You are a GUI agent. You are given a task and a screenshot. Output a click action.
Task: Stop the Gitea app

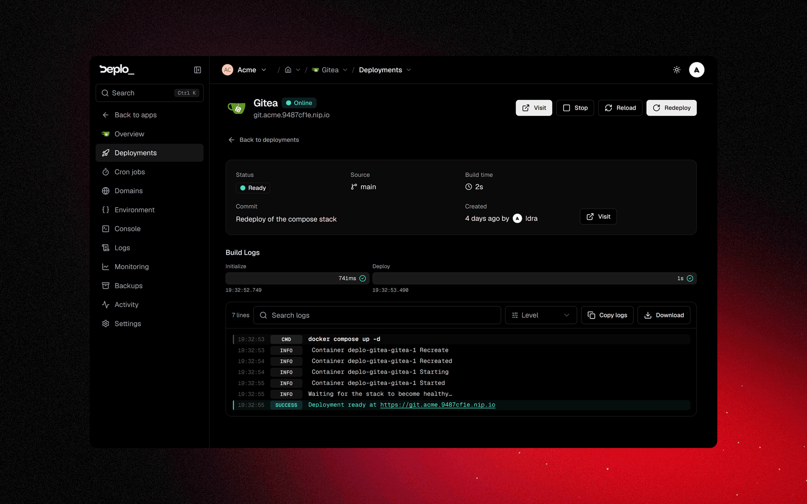click(x=575, y=108)
